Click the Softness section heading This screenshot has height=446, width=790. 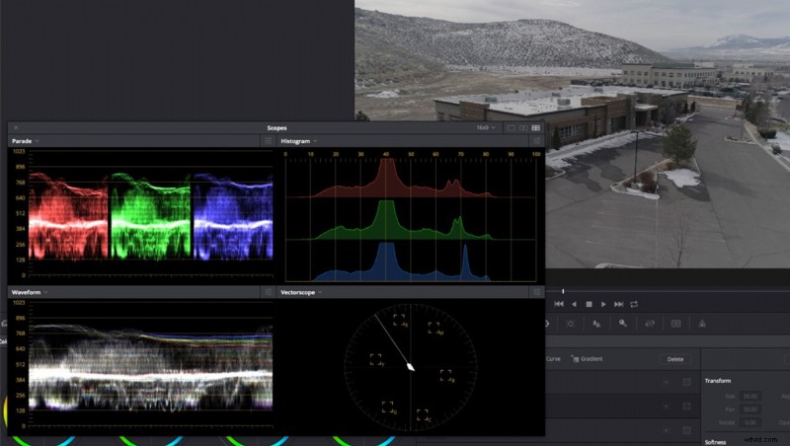click(x=715, y=442)
